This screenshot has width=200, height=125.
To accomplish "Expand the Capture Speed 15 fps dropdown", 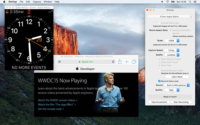I will point(172,50).
